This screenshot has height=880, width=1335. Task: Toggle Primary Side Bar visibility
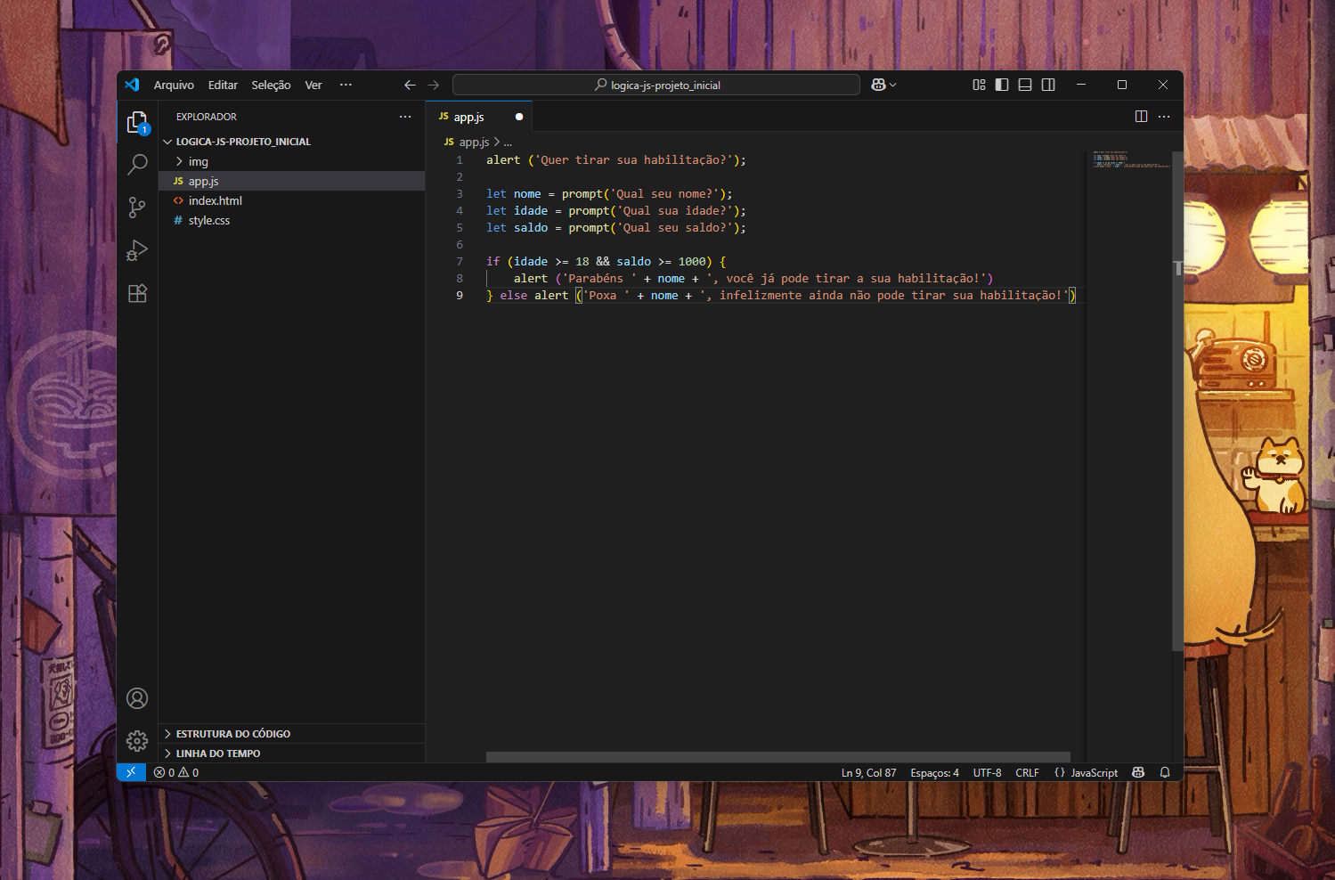1002,85
